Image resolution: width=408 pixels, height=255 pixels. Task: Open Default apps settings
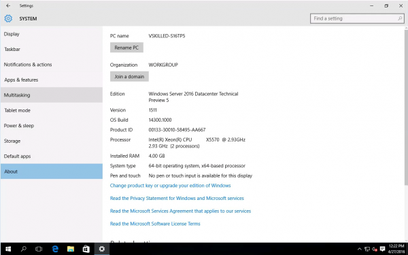[52, 156]
